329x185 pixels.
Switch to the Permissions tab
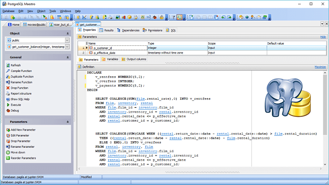153,30
